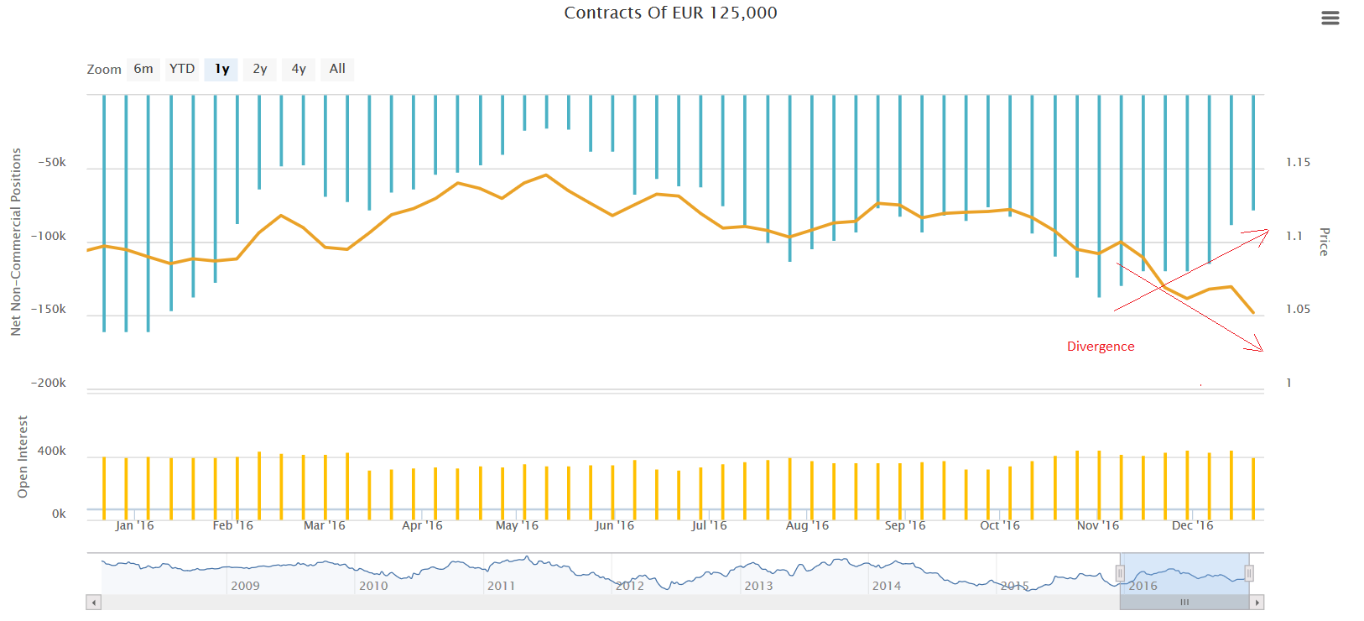Click 2014 in the navigator timeline
Viewport: 1364px width, 621px height.
887,586
